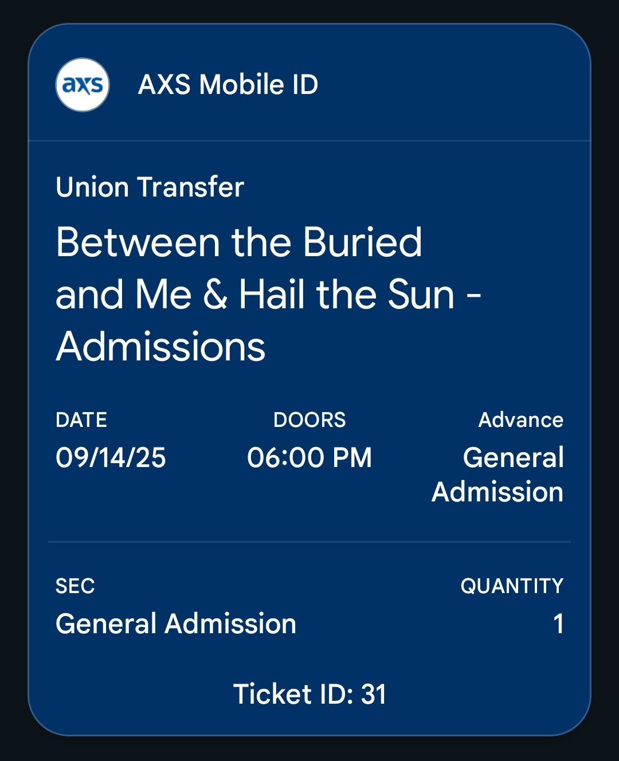The height and width of the screenshot is (761, 619).
Task: Tap the header divider below AXS Mobile ID
Action: pyautogui.click(x=309, y=140)
